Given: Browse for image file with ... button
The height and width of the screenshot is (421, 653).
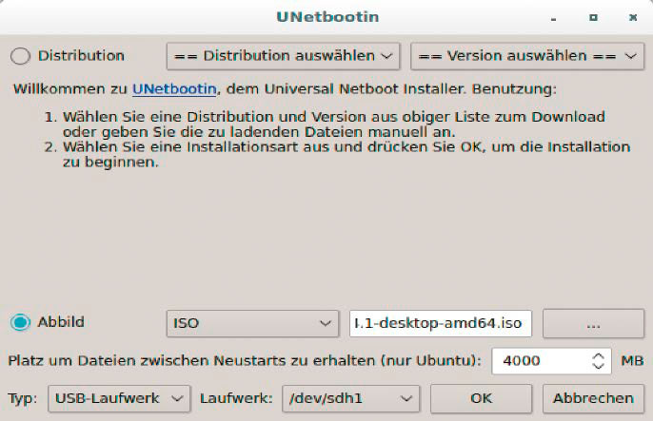Looking at the screenshot, I should [x=593, y=323].
